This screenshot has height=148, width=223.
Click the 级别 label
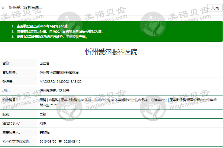tap(6, 114)
